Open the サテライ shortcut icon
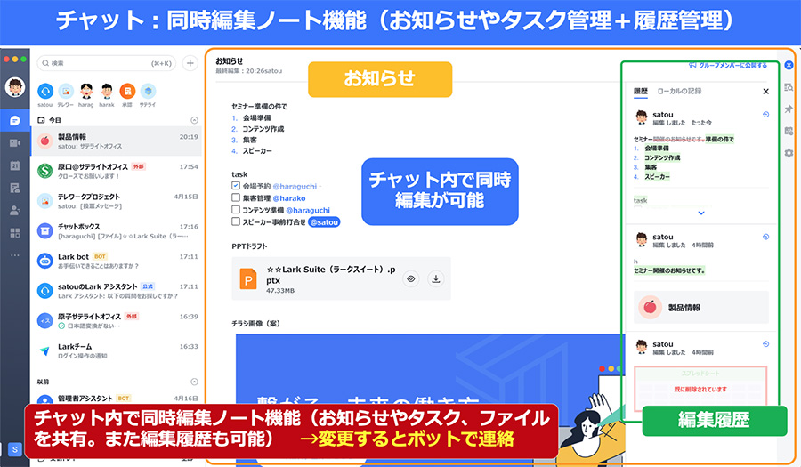The image size is (801, 467). 148,92
